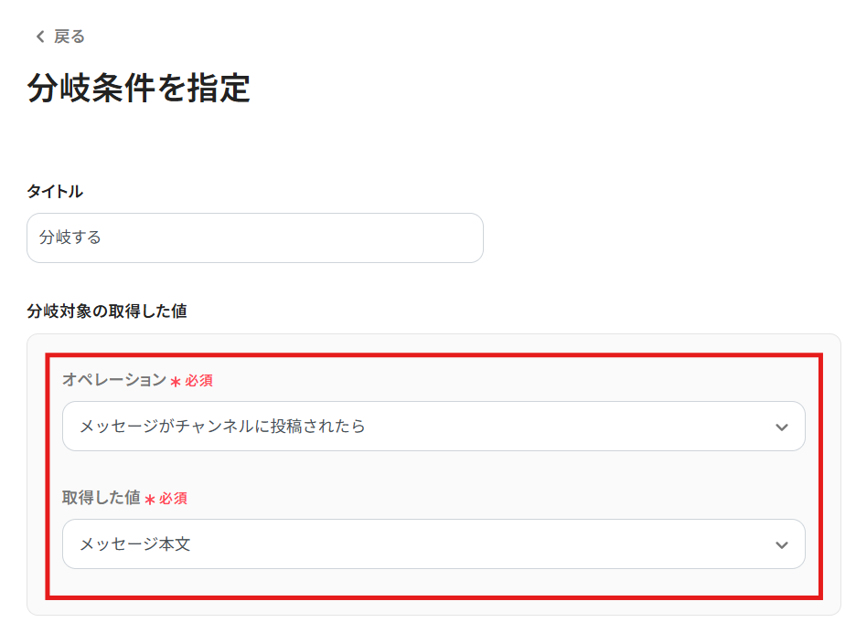Open the オペレーション dropdown
Viewport: 856px width, 633px height.
coord(433,426)
